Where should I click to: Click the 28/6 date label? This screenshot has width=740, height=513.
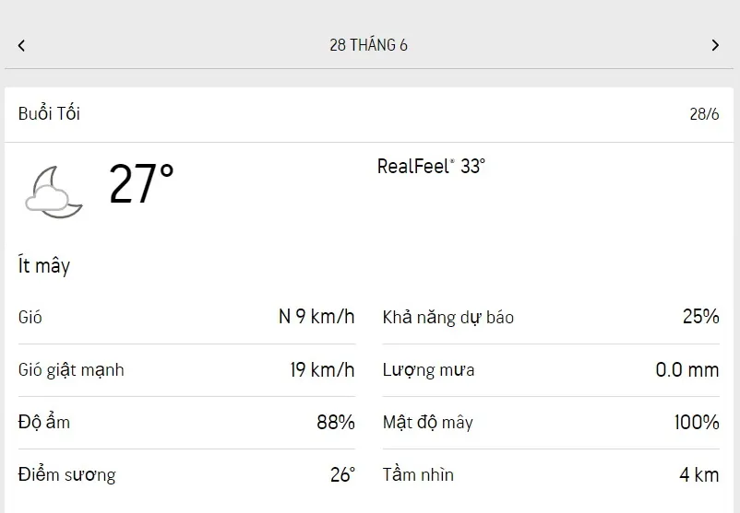coord(704,115)
